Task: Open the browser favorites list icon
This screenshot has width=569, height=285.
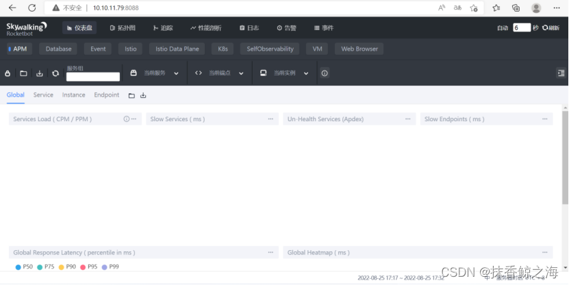Action: 496,8
